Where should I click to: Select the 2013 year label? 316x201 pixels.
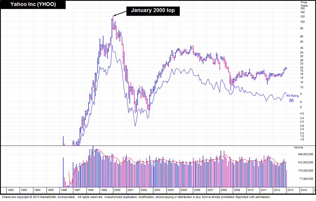point(290,190)
